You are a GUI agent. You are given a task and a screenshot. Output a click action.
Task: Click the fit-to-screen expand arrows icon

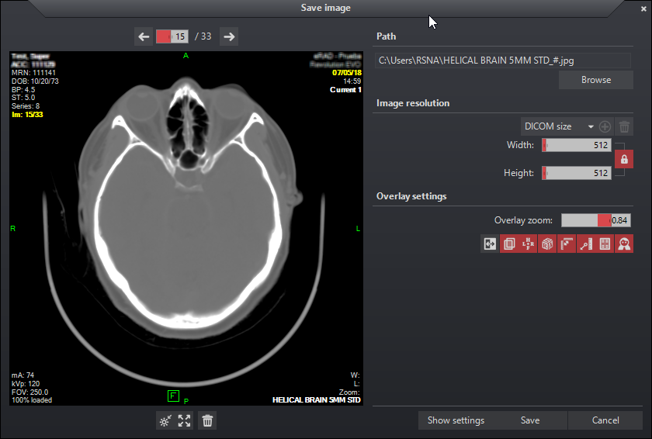tap(185, 421)
